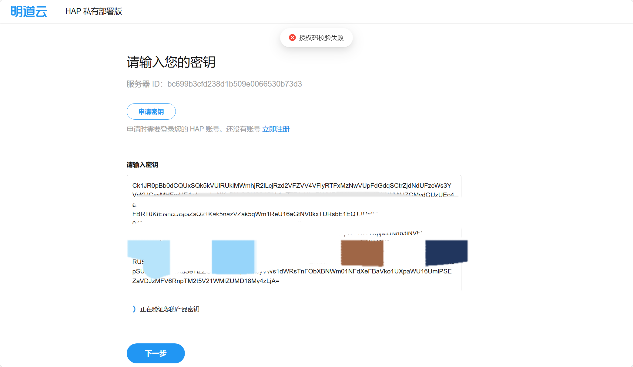Click the 服务器 ID value text
Image resolution: width=633 pixels, height=367 pixels.
click(x=235, y=84)
